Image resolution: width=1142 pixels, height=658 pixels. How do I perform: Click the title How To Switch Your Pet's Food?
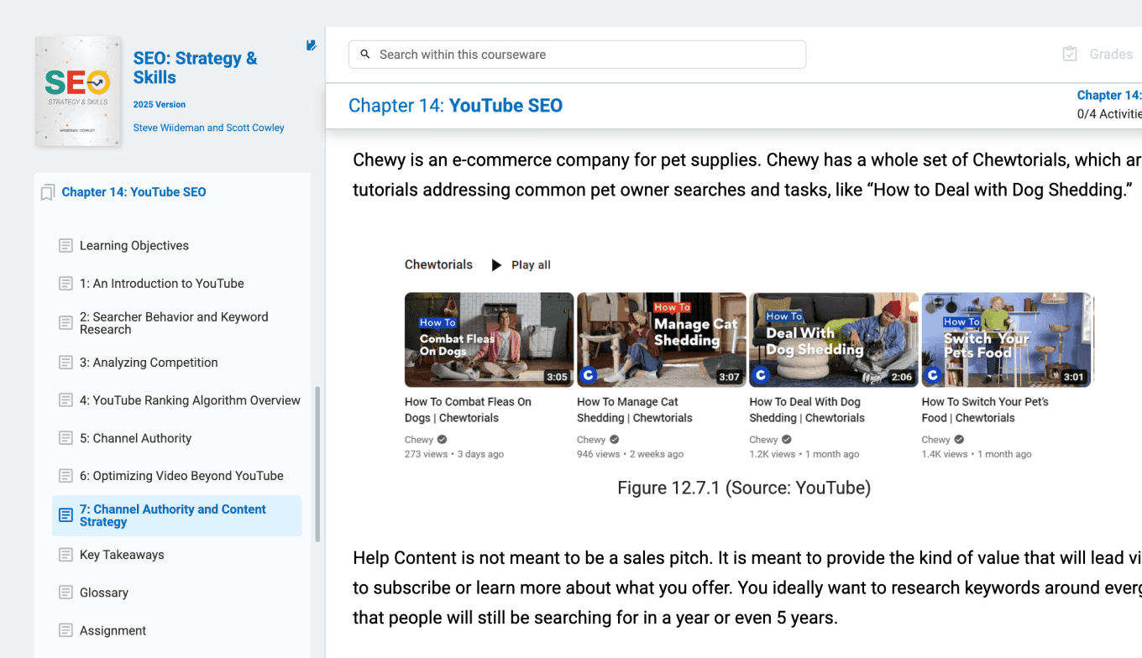pos(985,410)
